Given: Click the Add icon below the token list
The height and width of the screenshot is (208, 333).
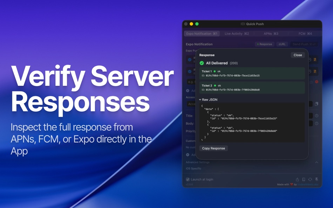Looking at the screenshot, I should [x=187, y=90].
